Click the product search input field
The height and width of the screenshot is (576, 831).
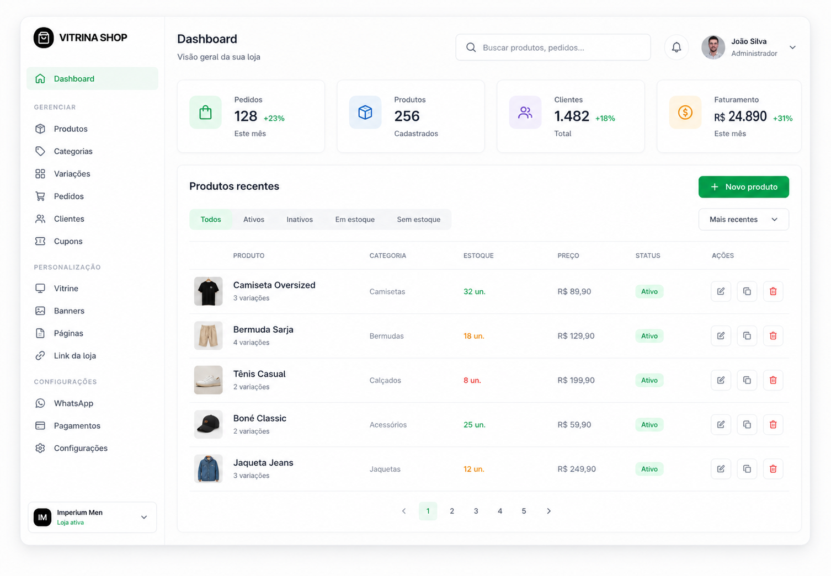553,47
